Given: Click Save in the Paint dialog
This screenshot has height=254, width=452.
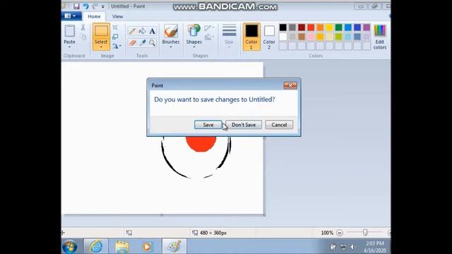Looking at the screenshot, I should pos(208,125).
